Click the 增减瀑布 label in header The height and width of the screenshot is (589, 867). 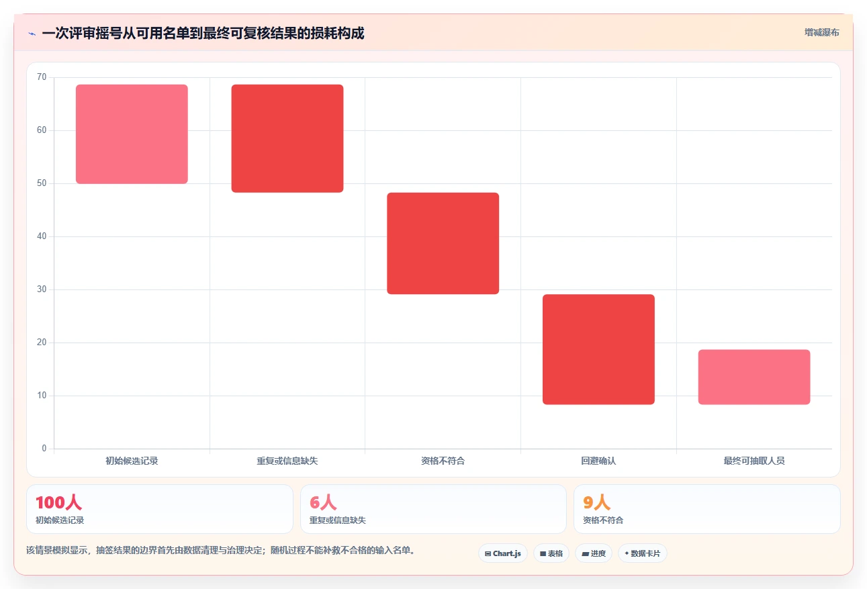click(822, 32)
